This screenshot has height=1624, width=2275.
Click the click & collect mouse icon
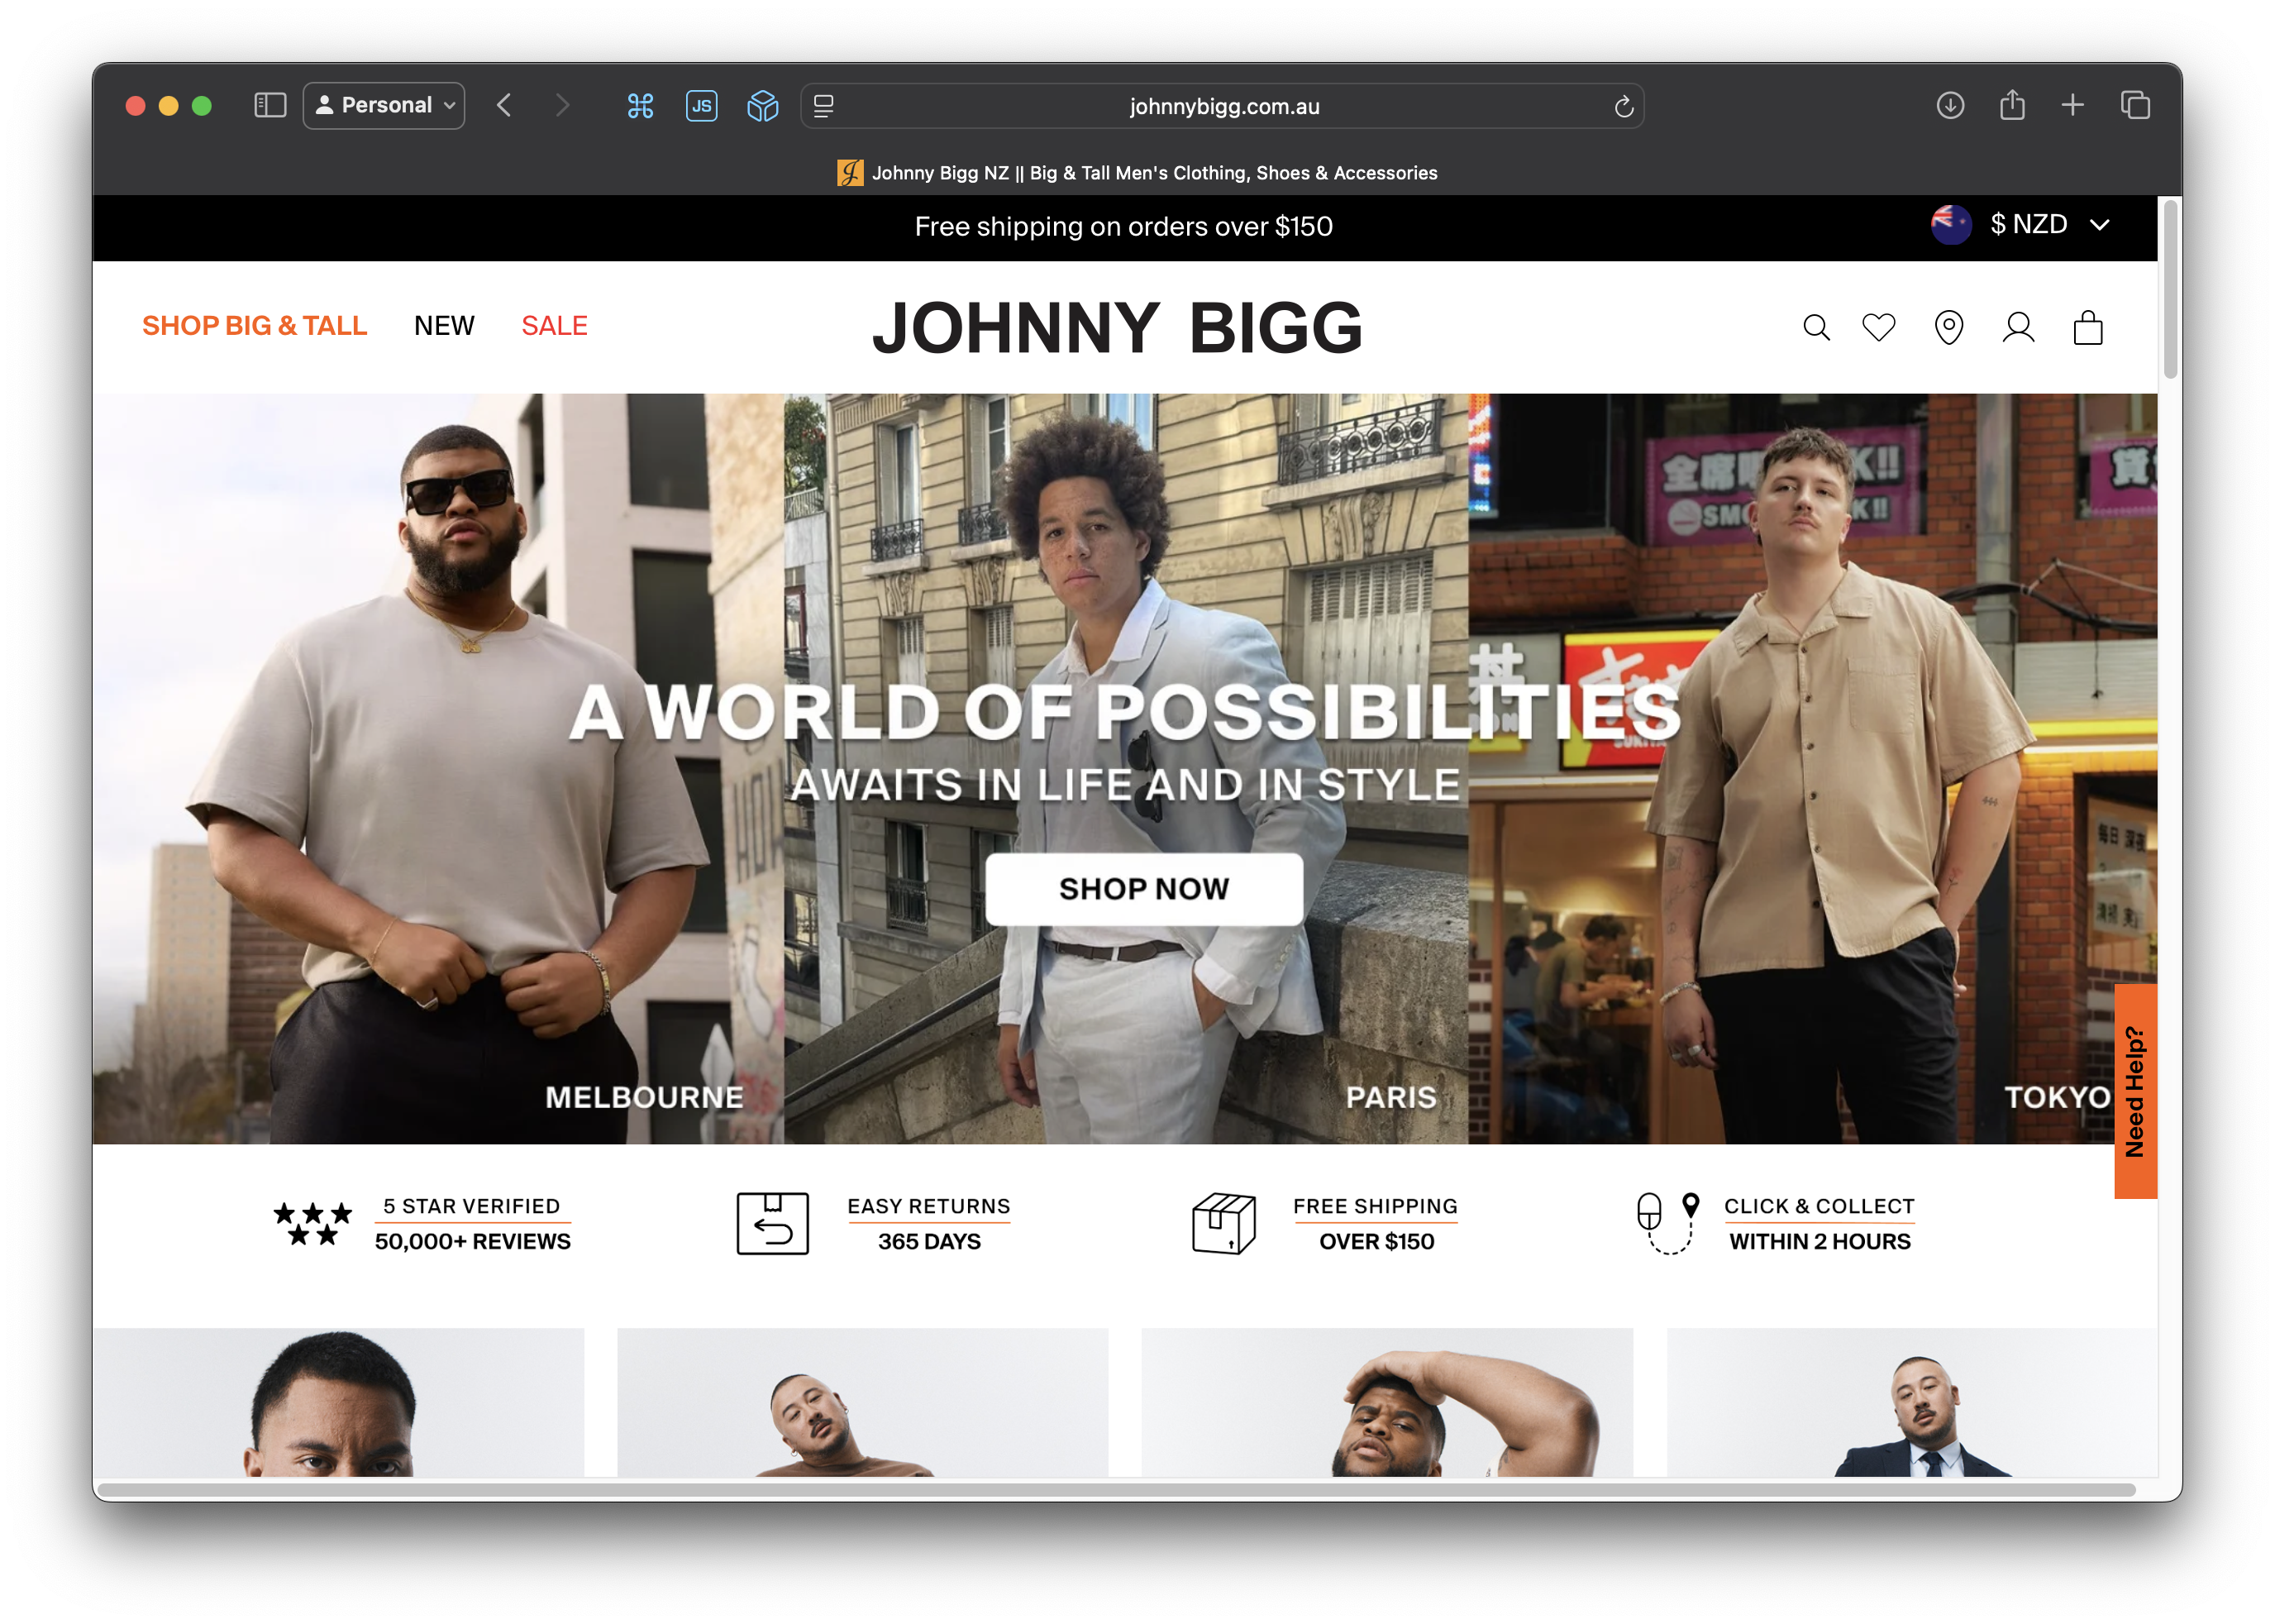1667,1223
